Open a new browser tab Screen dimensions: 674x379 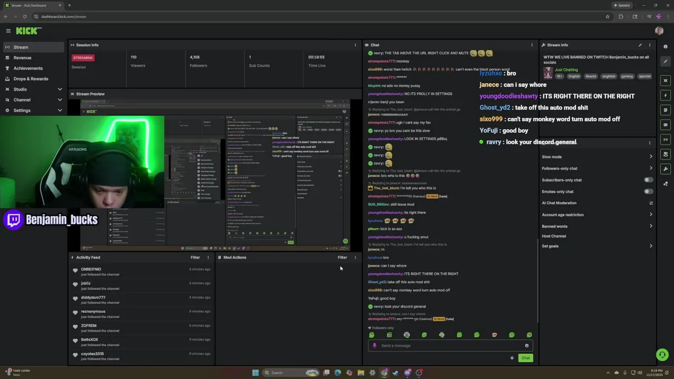(69, 5)
